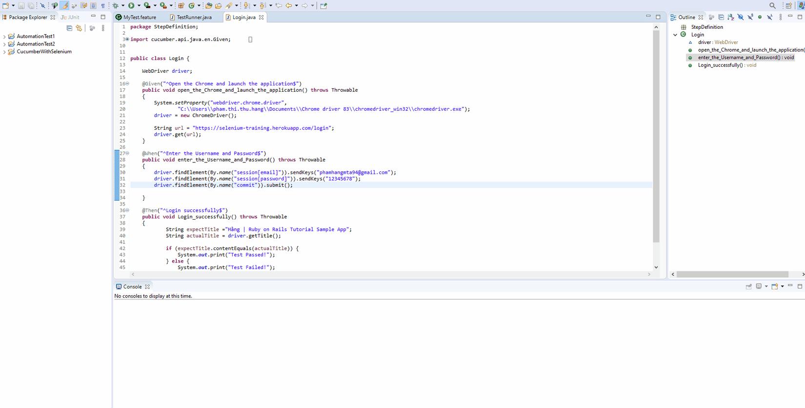The image size is (805, 408).
Task: Collapse All in Package Explorer
Action: point(69,28)
